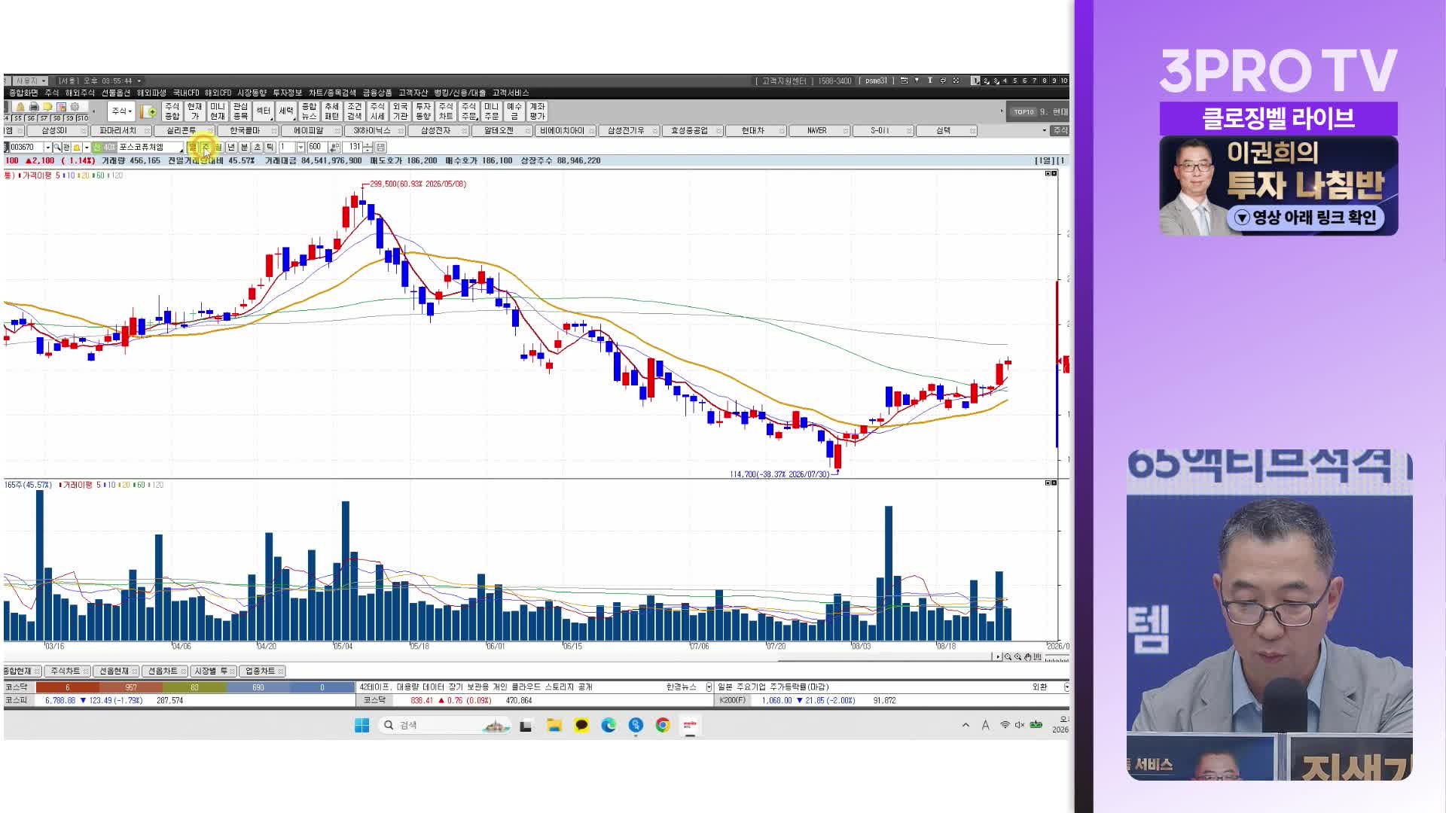Viewport: 1446px width, 813px height.
Task: Switch to virtual screen number 4
Action: [x=1005, y=81]
